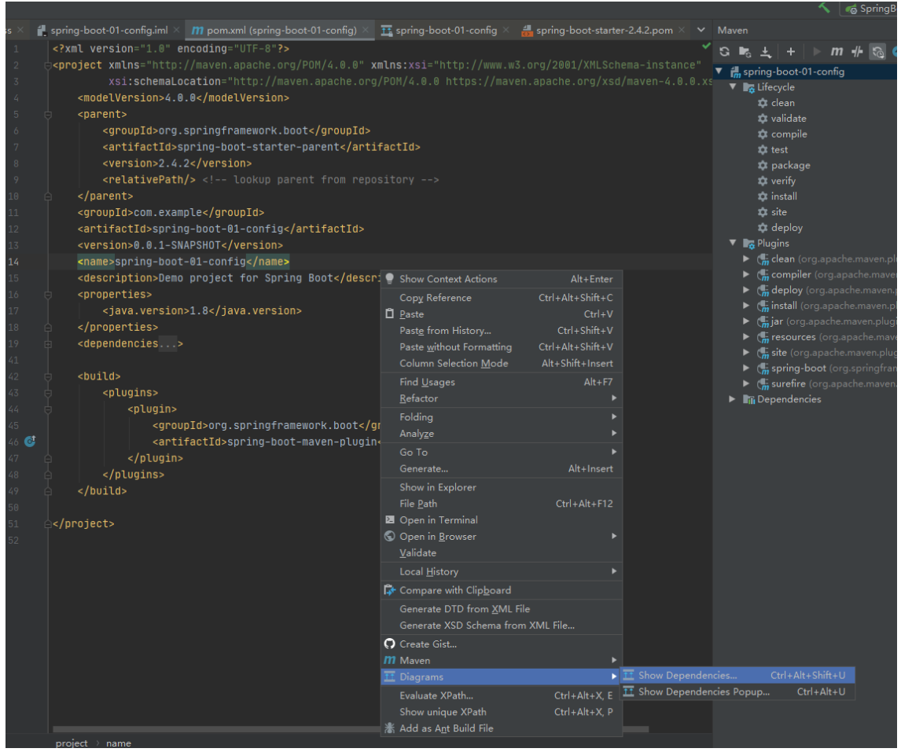
Task: Collapse the parent tag fold marker on line 5
Action: click(48, 115)
